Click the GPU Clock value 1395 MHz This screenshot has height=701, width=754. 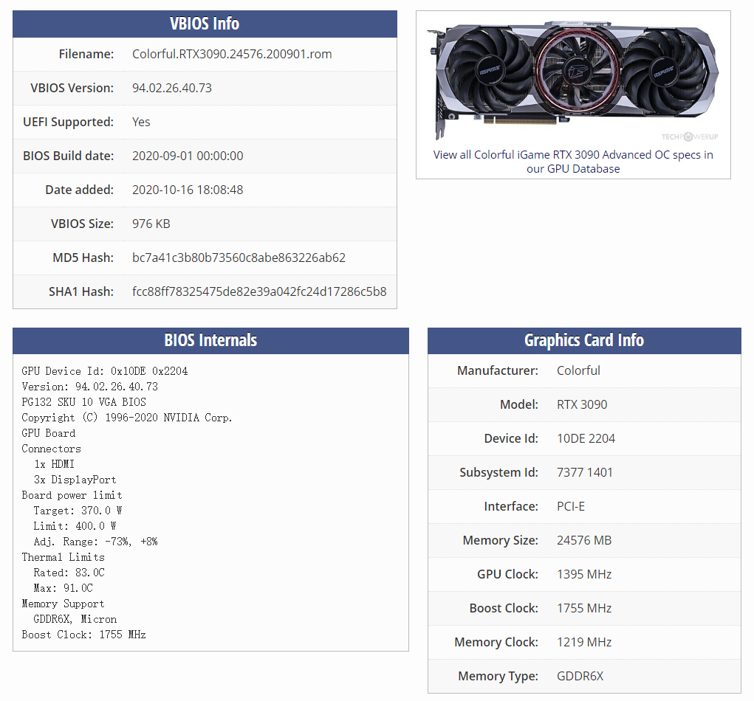tap(584, 574)
